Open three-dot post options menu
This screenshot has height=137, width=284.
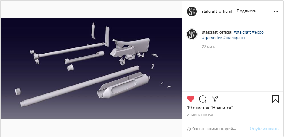point(276,11)
